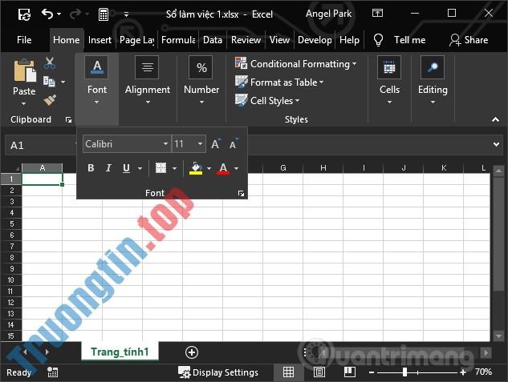Increase font size with large A
508x382 pixels.
216,144
